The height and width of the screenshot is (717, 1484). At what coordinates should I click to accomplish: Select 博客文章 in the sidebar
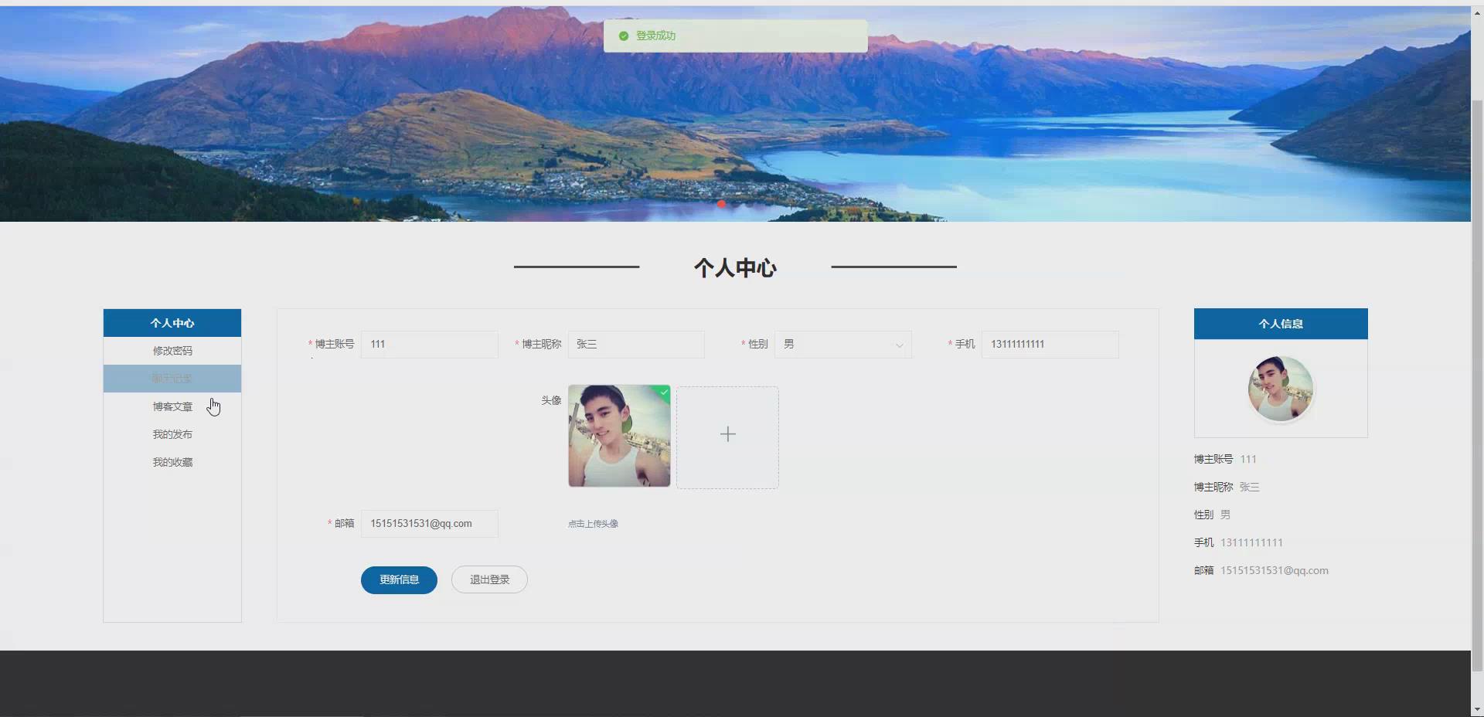tap(172, 406)
